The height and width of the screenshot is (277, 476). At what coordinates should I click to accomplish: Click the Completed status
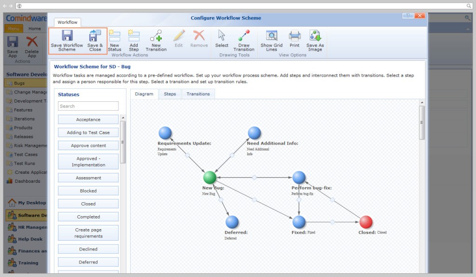[88, 217]
